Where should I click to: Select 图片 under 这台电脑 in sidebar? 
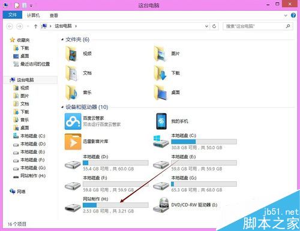[25, 96]
